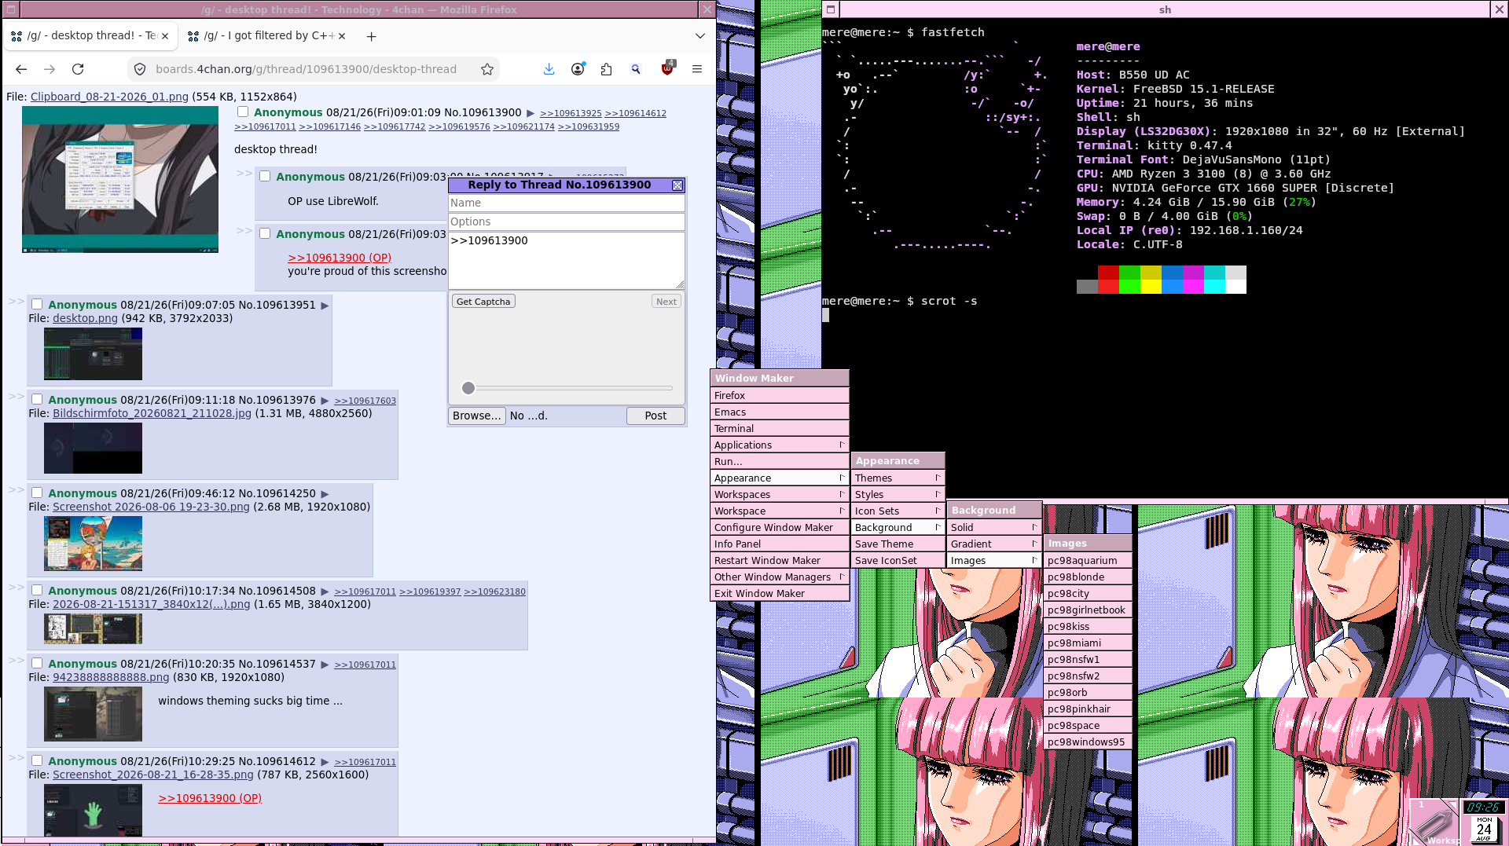Open post menu arrow for No.109614537

click(x=325, y=665)
